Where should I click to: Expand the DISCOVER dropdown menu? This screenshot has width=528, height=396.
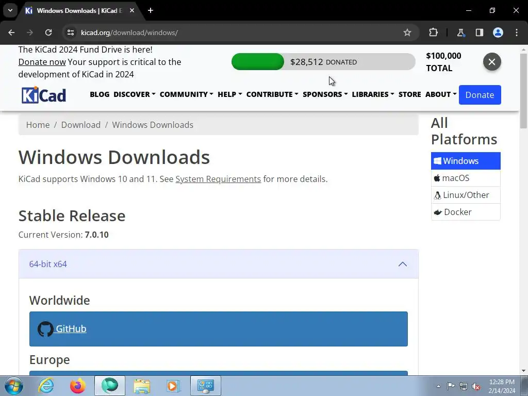click(135, 94)
